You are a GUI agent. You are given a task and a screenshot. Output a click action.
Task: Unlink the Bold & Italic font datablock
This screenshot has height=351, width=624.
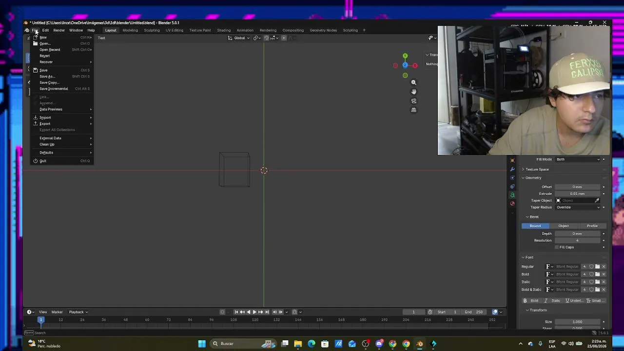click(604, 290)
